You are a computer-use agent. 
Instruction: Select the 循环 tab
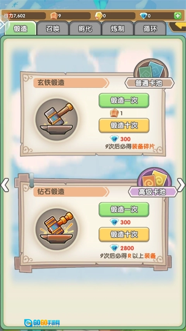pyautogui.click(x=150, y=28)
